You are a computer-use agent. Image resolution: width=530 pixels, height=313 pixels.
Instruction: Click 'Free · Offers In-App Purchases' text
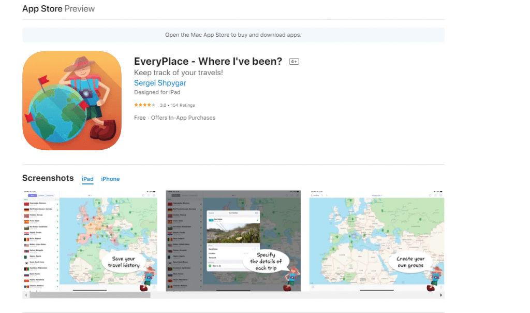coord(175,118)
